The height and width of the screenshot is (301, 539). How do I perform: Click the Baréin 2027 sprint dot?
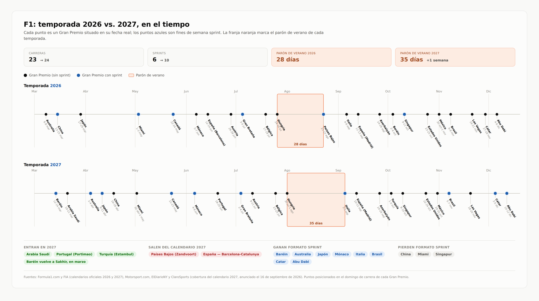pos(56,193)
